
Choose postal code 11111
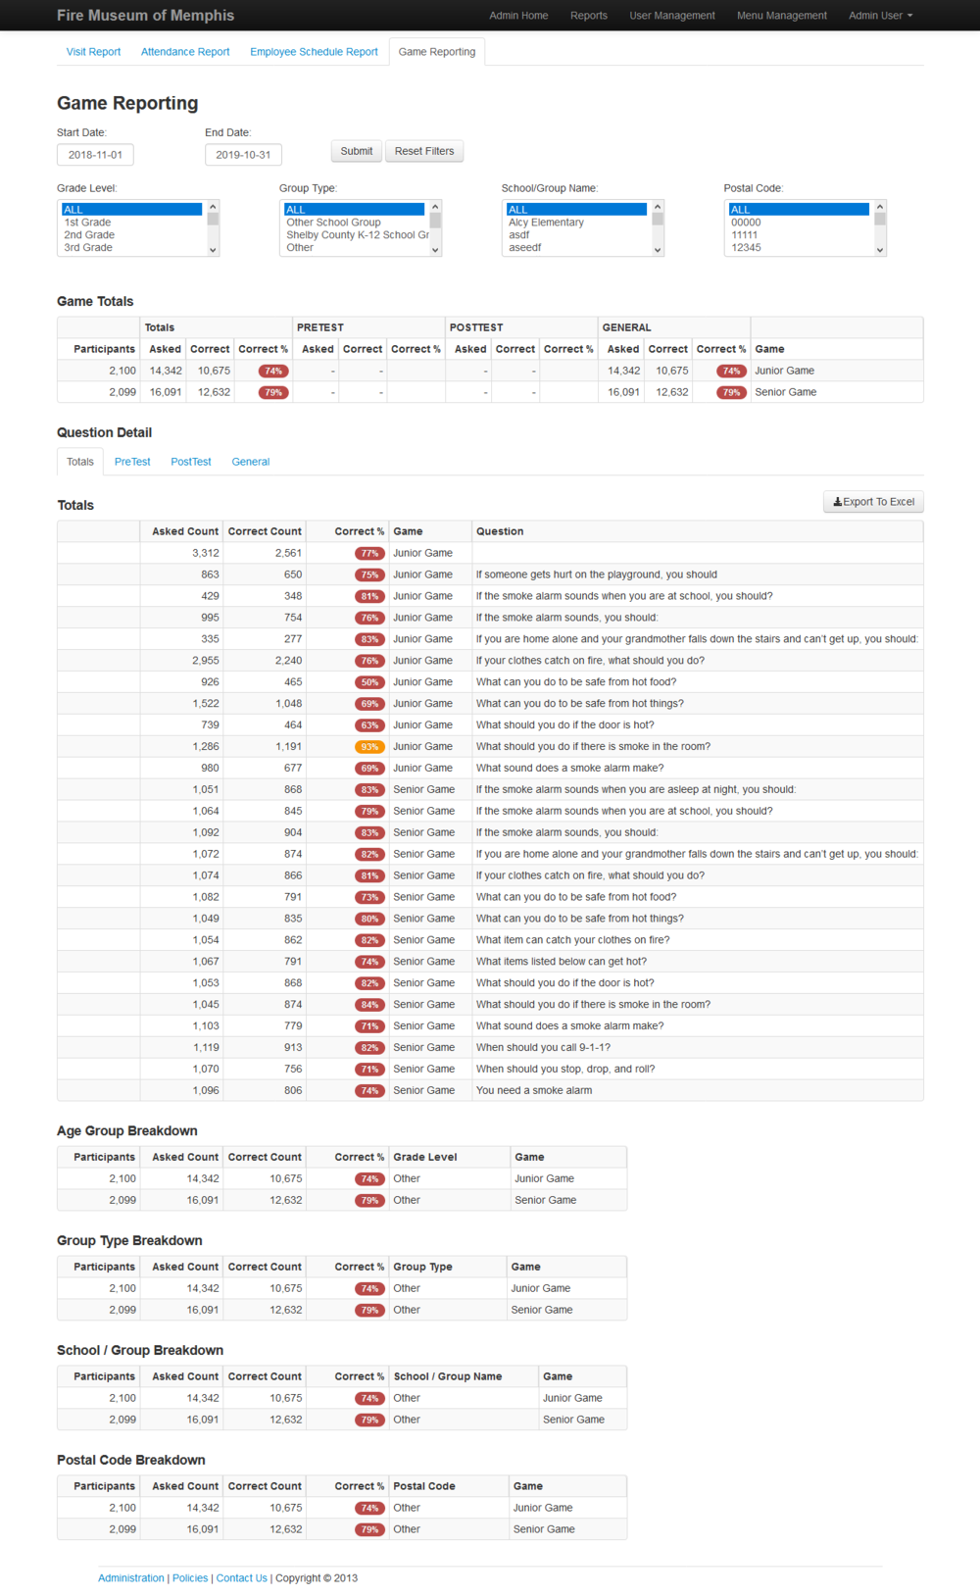pyautogui.click(x=799, y=235)
